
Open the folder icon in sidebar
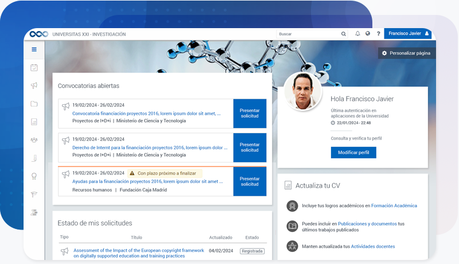coord(34,104)
